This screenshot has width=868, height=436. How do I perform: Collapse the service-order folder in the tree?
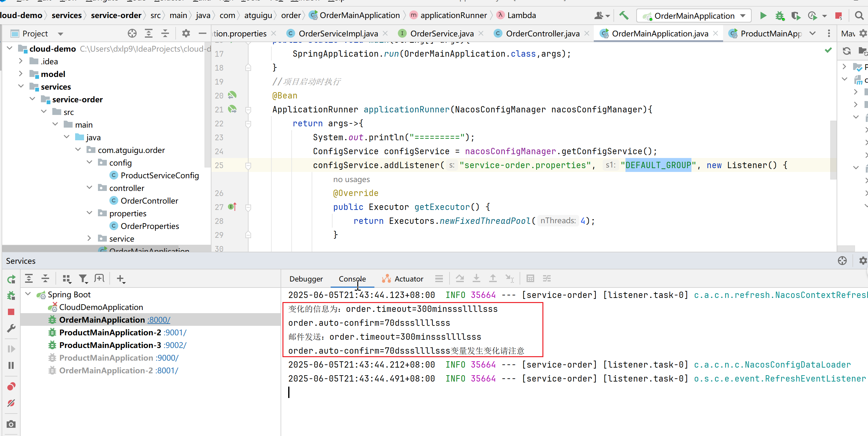(32, 99)
